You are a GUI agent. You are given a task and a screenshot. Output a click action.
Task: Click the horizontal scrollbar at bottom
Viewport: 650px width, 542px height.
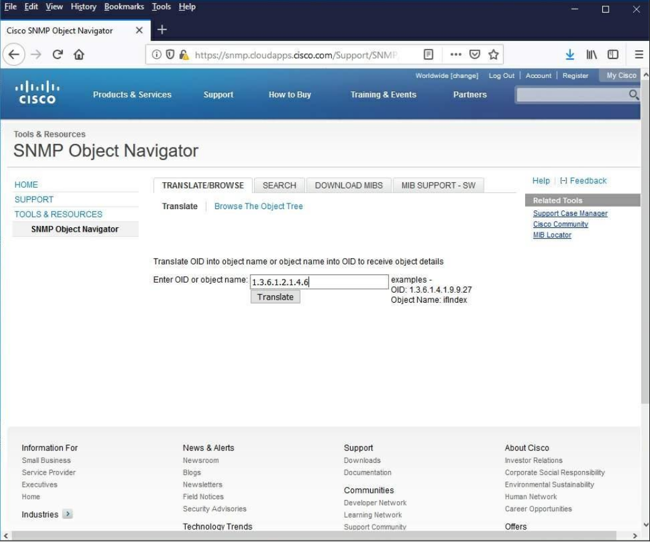coord(313,536)
